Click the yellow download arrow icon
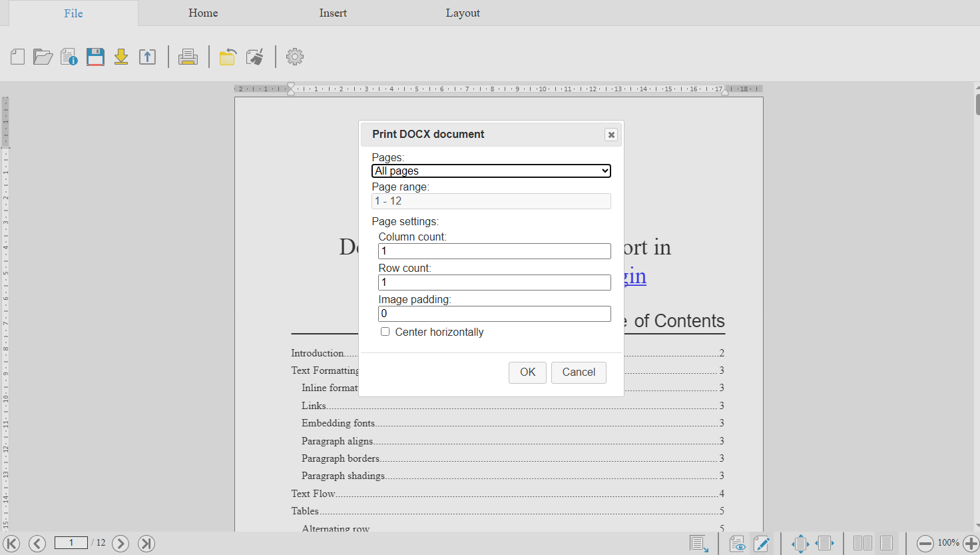Viewport: 980px width, 555px height. tap(121, 57)
